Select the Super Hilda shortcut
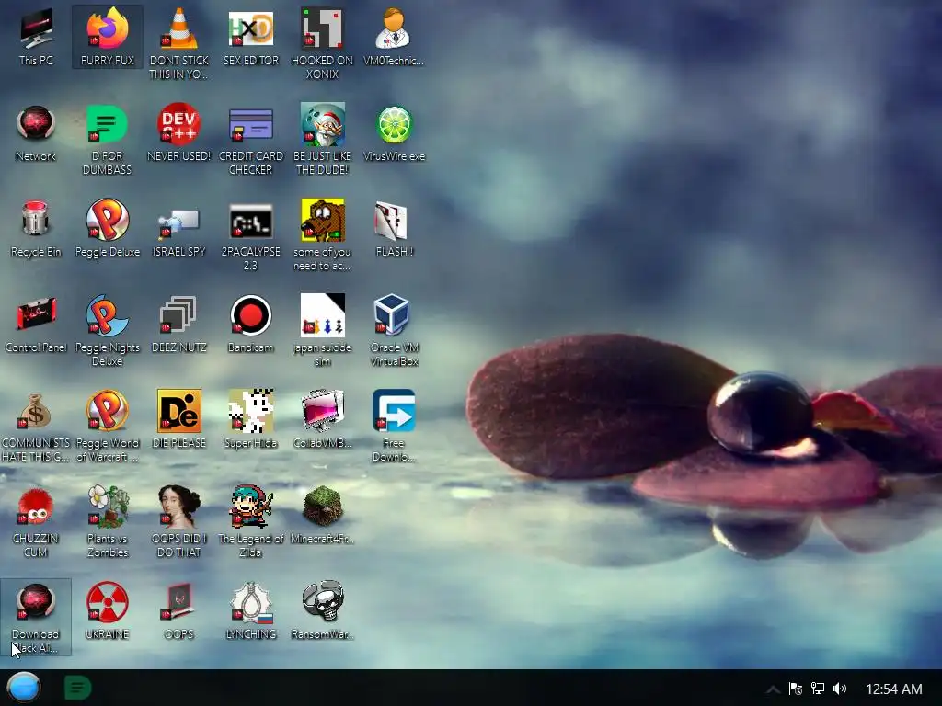The image size is (942, 706). (x=250, y=419)
